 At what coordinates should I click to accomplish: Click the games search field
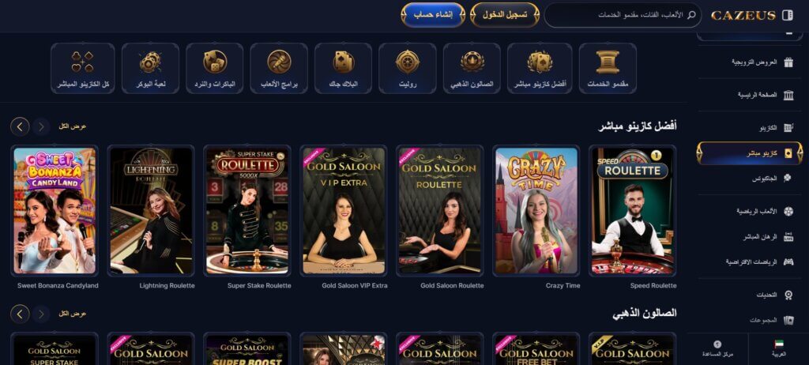point(623,15)
